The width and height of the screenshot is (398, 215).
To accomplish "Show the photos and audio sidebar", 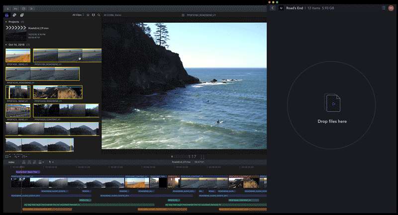I will [14, 15].
